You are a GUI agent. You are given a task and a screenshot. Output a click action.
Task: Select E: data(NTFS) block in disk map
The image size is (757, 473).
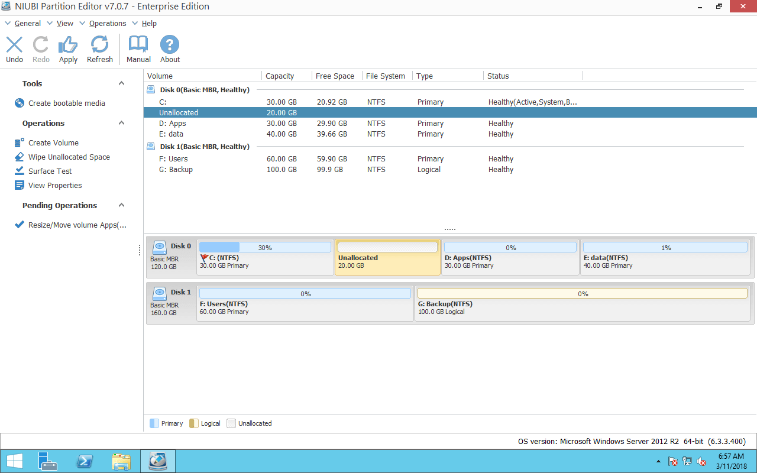665,257
